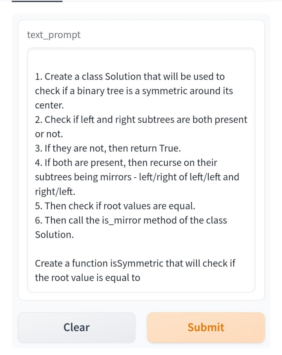Click the line "5. Then check if root values are equal."
Viewport: 282px width, 355px height.
tap(115, 206)
